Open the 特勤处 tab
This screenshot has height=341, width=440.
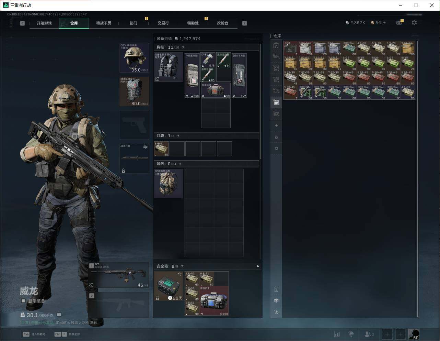193,23
